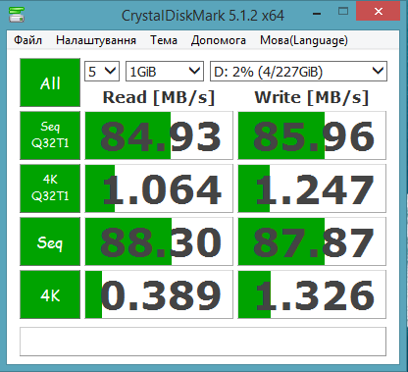
Task: Maximize the CrystalDiskMark window
Action: point(343,12)
